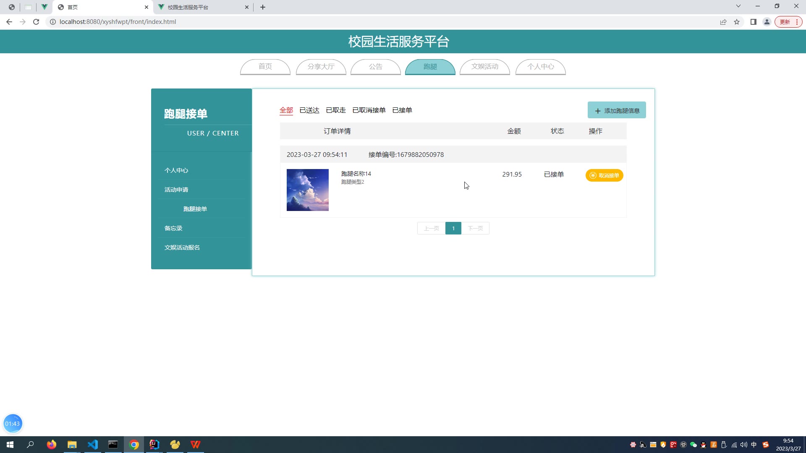Click the 更新 Chrome update button
806x453 pixels.
(788, 22)
